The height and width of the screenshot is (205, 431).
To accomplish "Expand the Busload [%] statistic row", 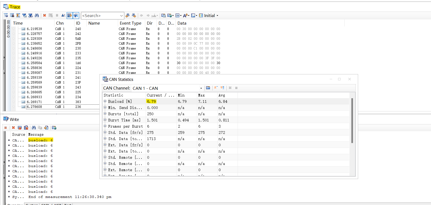I will pyautogui.click(x=105, y=101).
